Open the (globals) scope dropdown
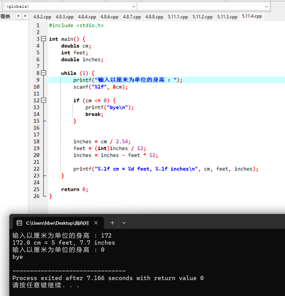The width and height of the screenshot is (285, 296). pos(70,6)
